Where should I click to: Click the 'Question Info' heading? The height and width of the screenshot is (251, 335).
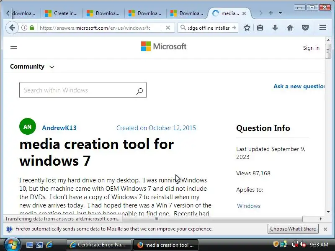pos(263,128)
